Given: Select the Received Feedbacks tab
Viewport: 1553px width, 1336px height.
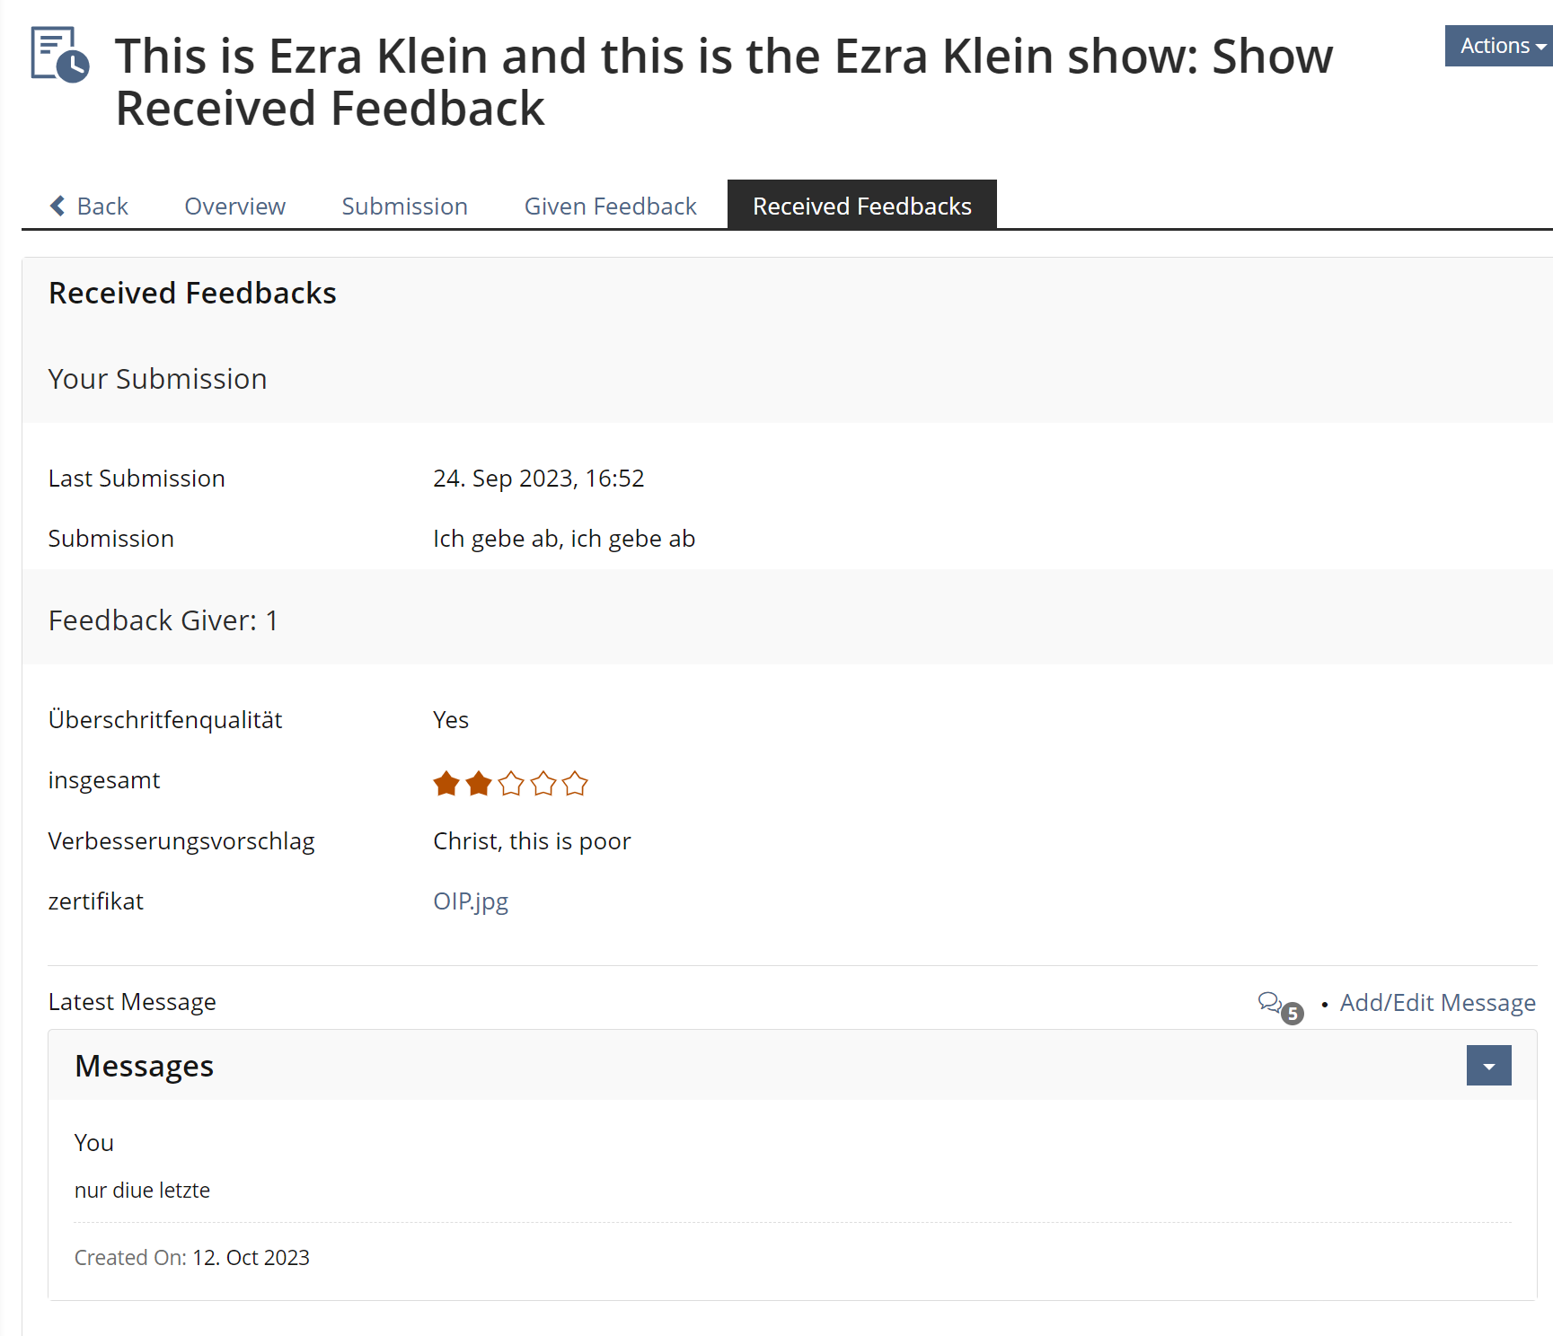Looking at the screenshot, I should 861,207.
